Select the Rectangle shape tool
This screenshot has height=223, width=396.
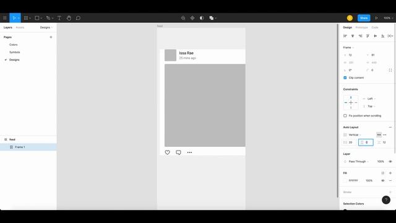coord(37,18)
